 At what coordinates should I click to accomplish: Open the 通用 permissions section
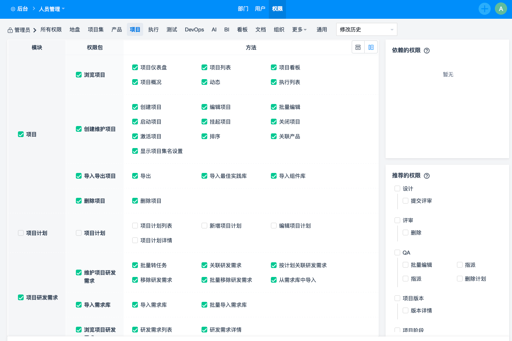point(322,30)
